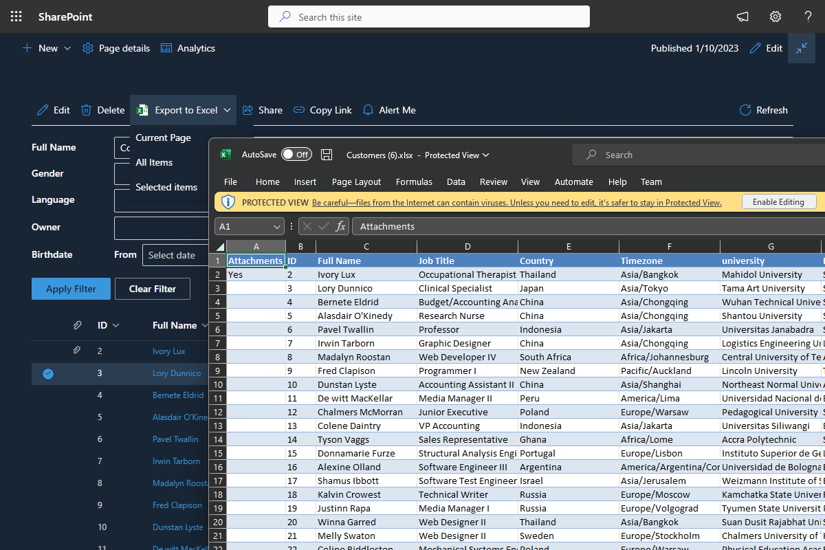This screenshot has height=550, width=825.
Task: Open Excel Review tab
Action: tap(494, 182)
